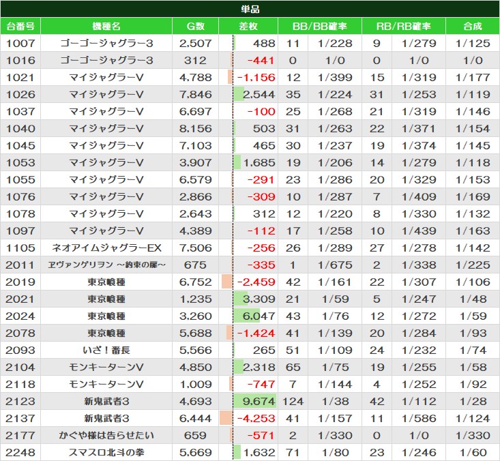Click BB rate 1/675 in row 2011
Screen dimensions: 500x461
pyautogui.click(x=335, y=265)
